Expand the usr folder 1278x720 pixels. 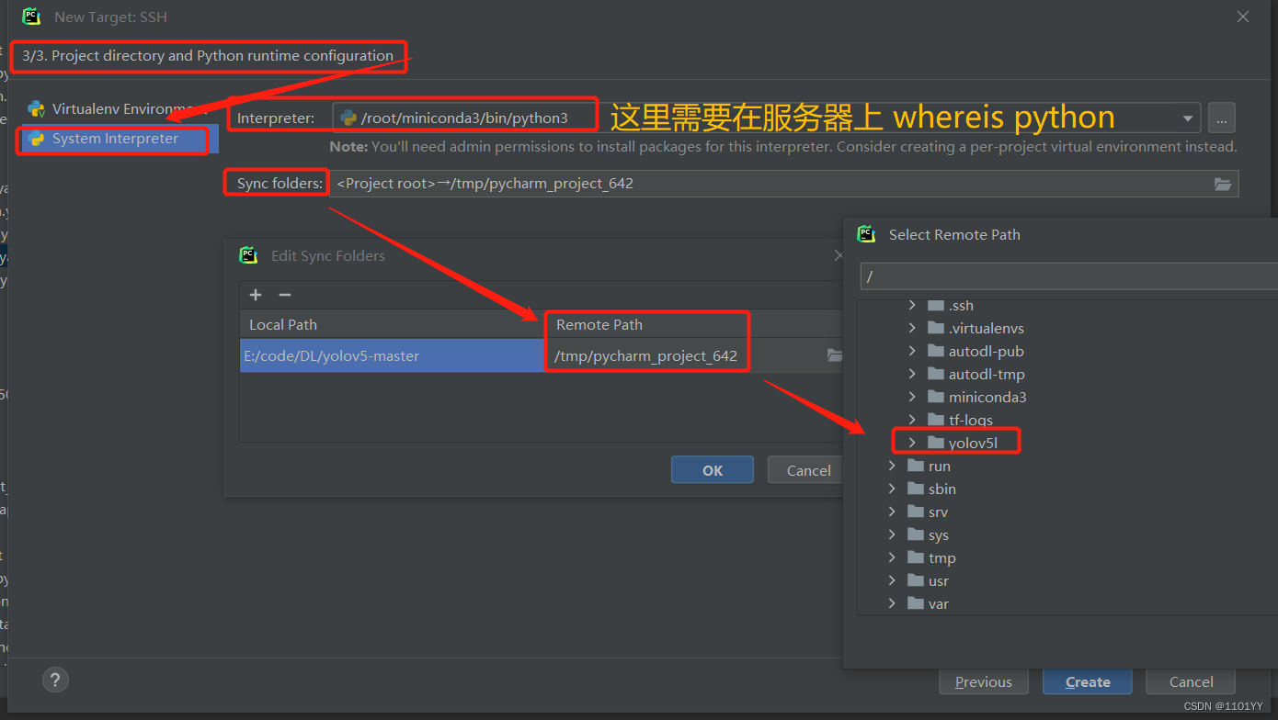tap(892, 580)
